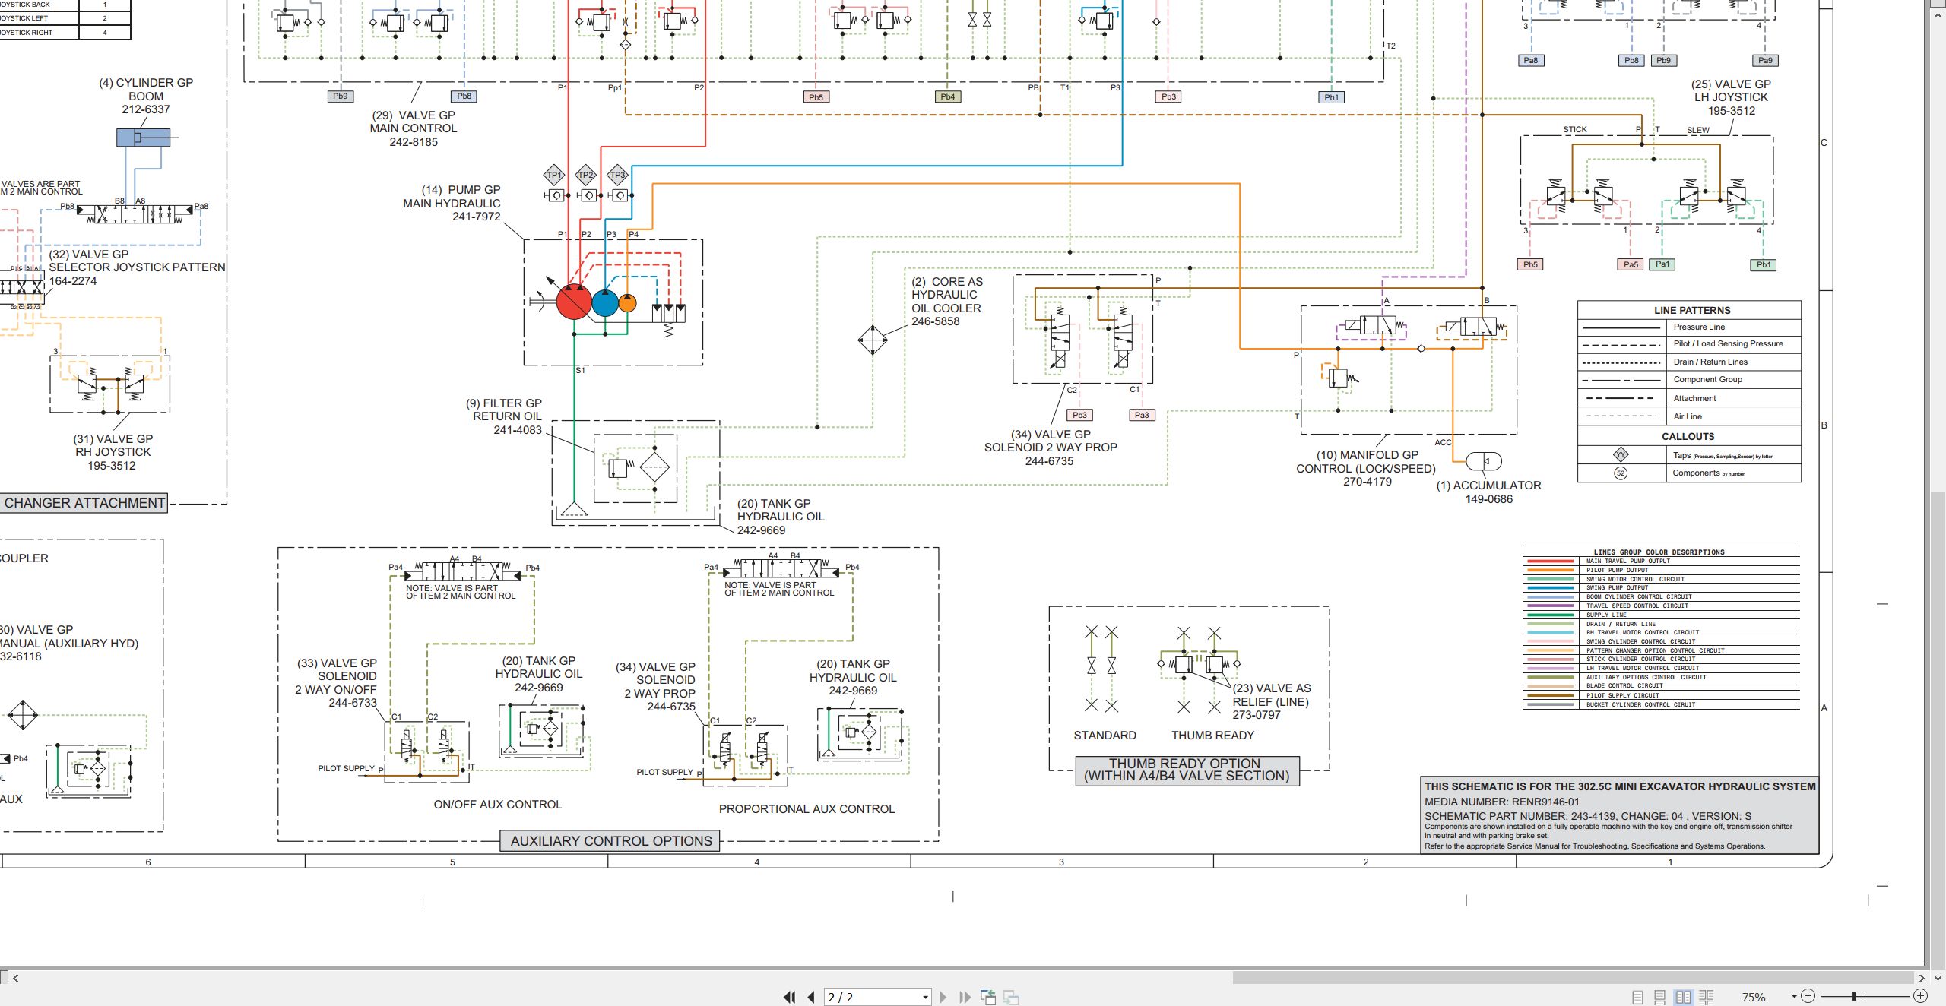The height and width of the screenshot is (1006, 1946).
Task: Click the previous view button
Action: (x=988, y=997)
